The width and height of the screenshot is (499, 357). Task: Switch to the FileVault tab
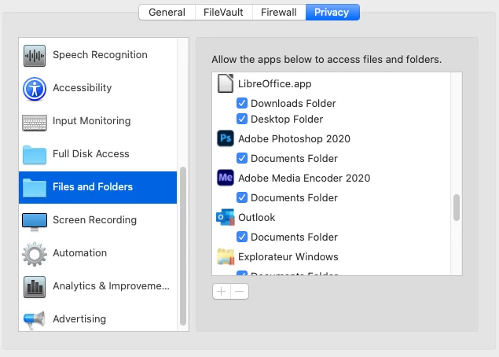(x=223, y=12)
